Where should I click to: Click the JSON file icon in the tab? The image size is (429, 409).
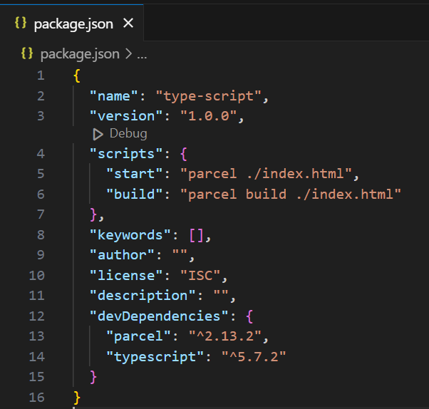coord(21,23)
